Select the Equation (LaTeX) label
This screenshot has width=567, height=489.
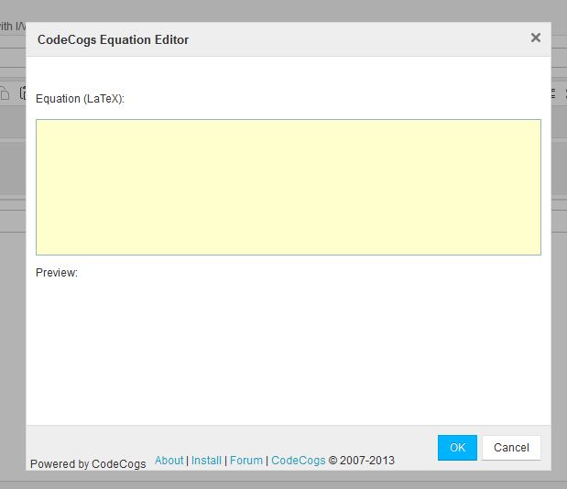point(80,98)
